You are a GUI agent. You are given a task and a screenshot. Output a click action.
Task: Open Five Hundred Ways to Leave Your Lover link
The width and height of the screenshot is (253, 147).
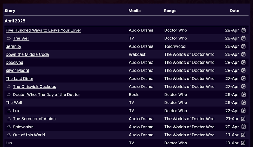point(43,30)
